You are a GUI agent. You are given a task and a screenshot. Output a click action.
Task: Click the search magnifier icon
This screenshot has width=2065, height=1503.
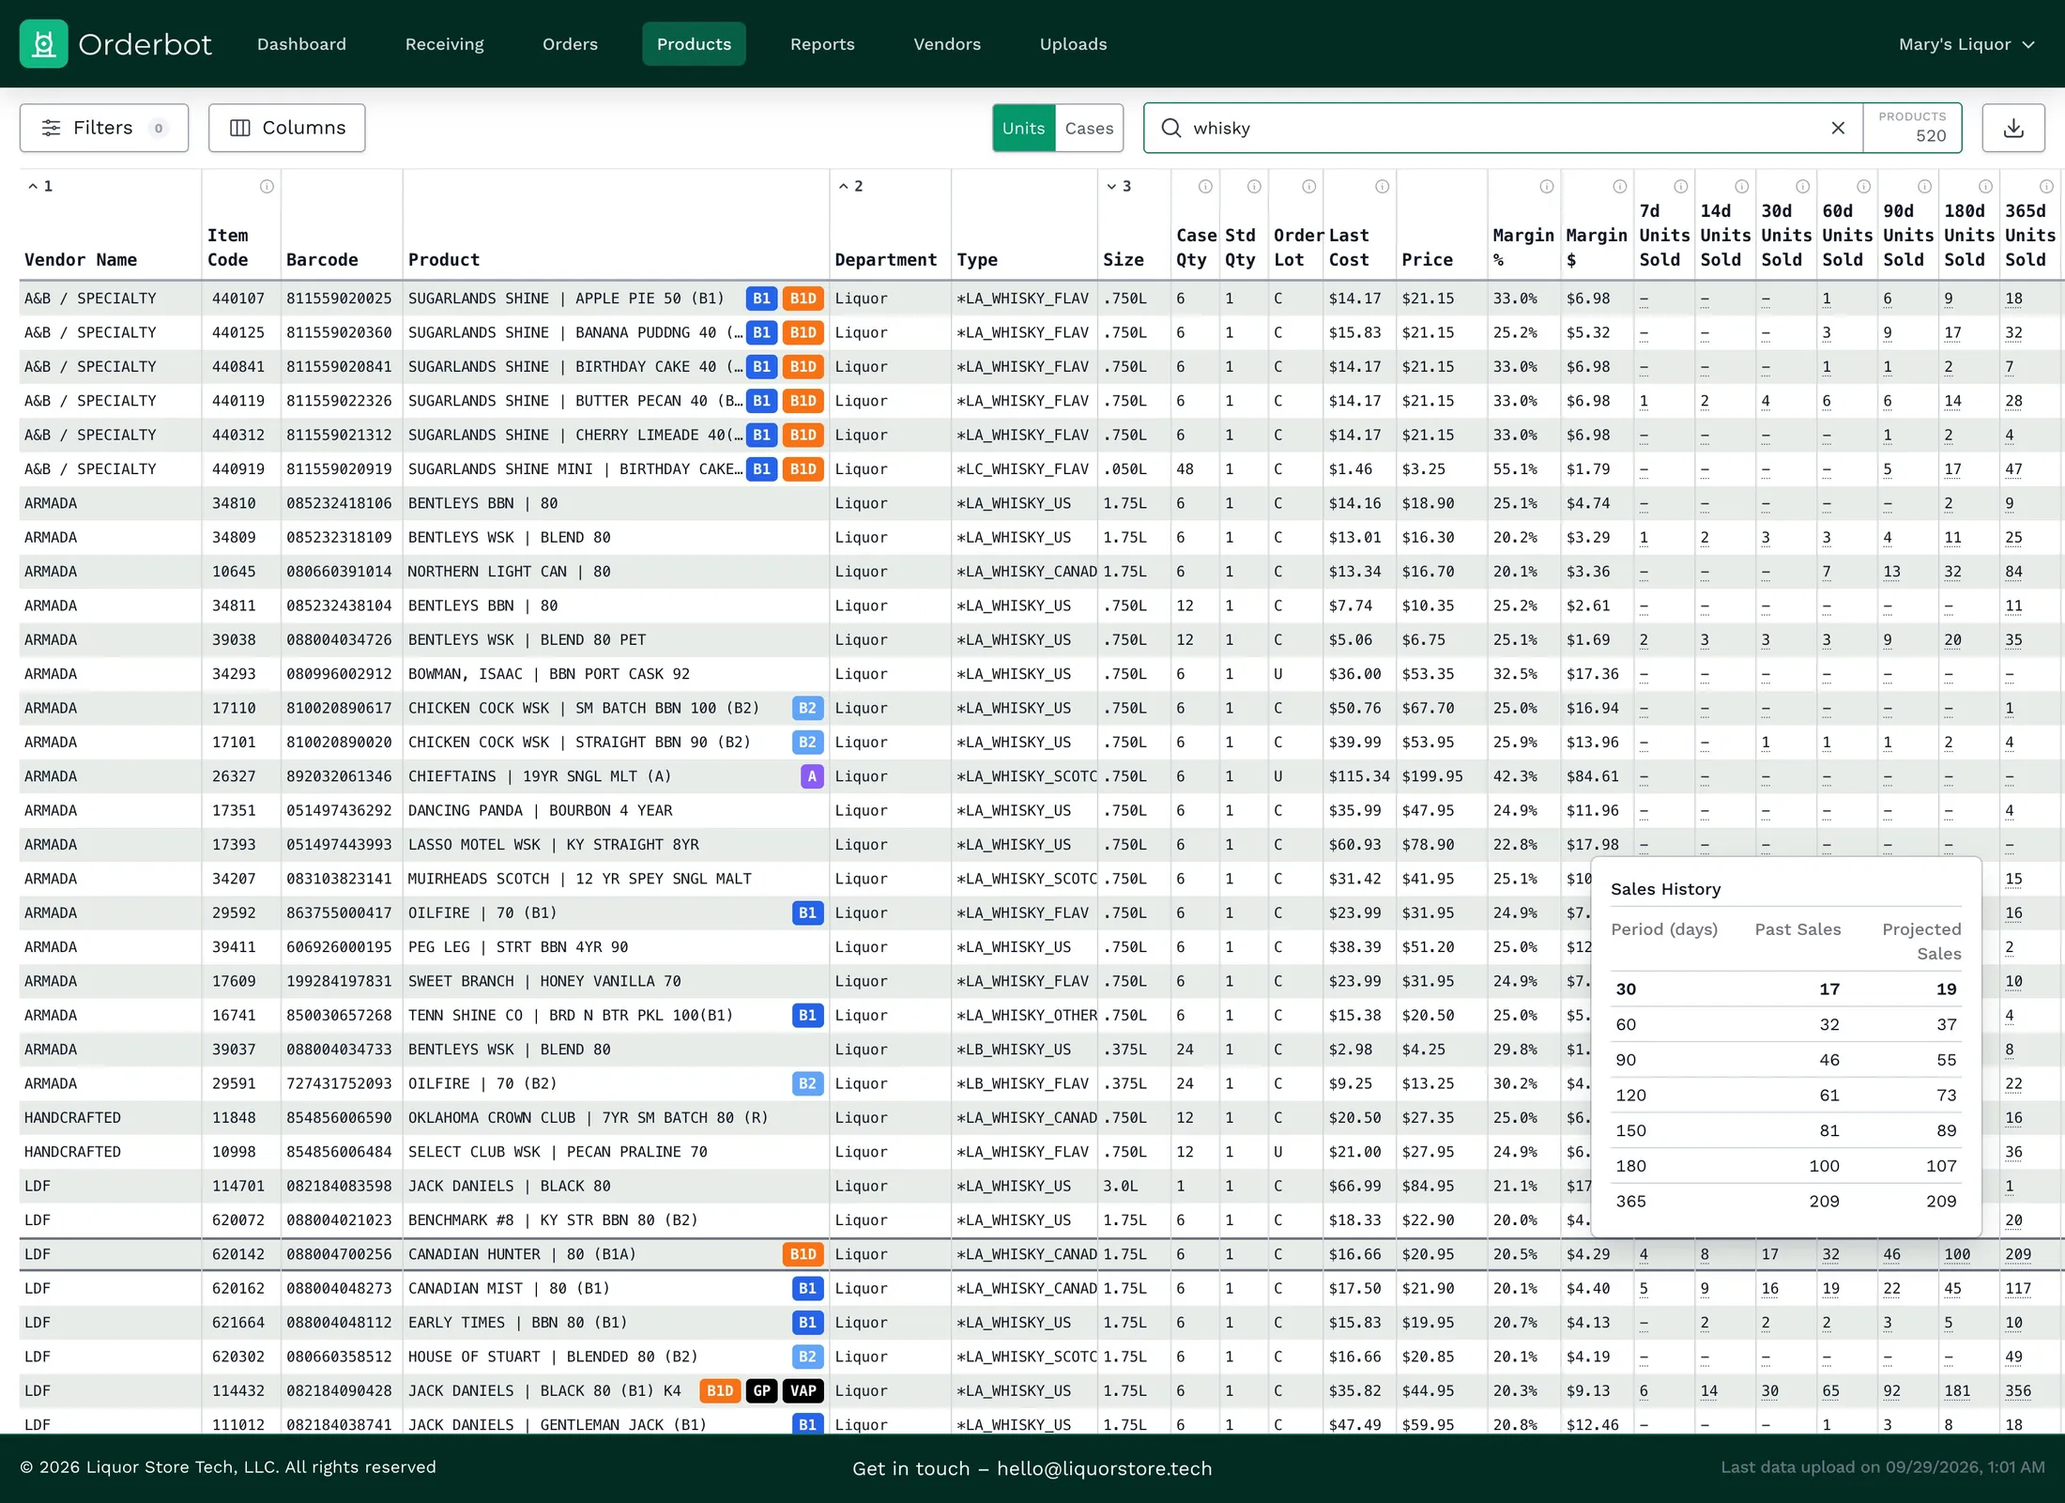[1170, 128]
